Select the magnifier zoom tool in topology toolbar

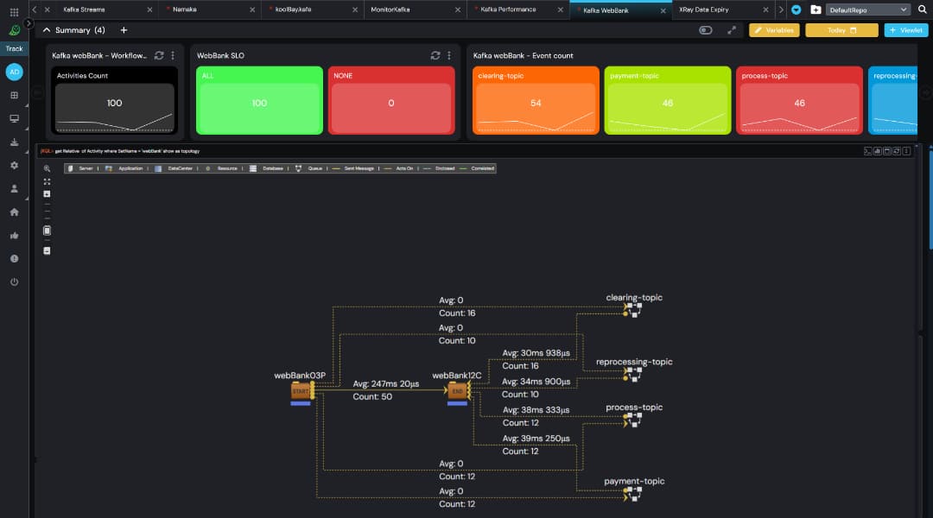pos(47,167)
